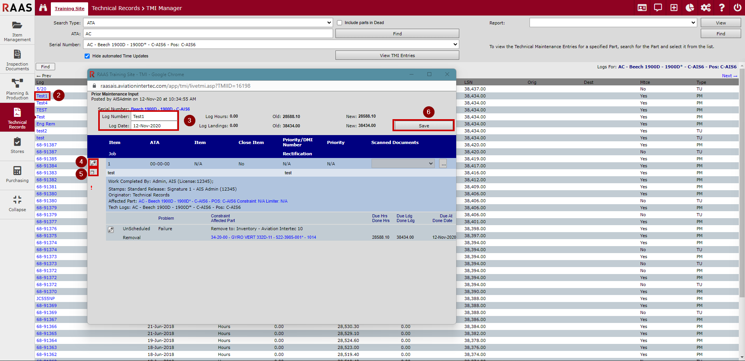Click the Find button next to ATA field
Viewport: 745px width, 361px height.
[x=397, y=34]
